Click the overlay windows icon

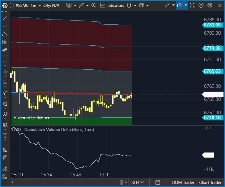pos(141,5)
